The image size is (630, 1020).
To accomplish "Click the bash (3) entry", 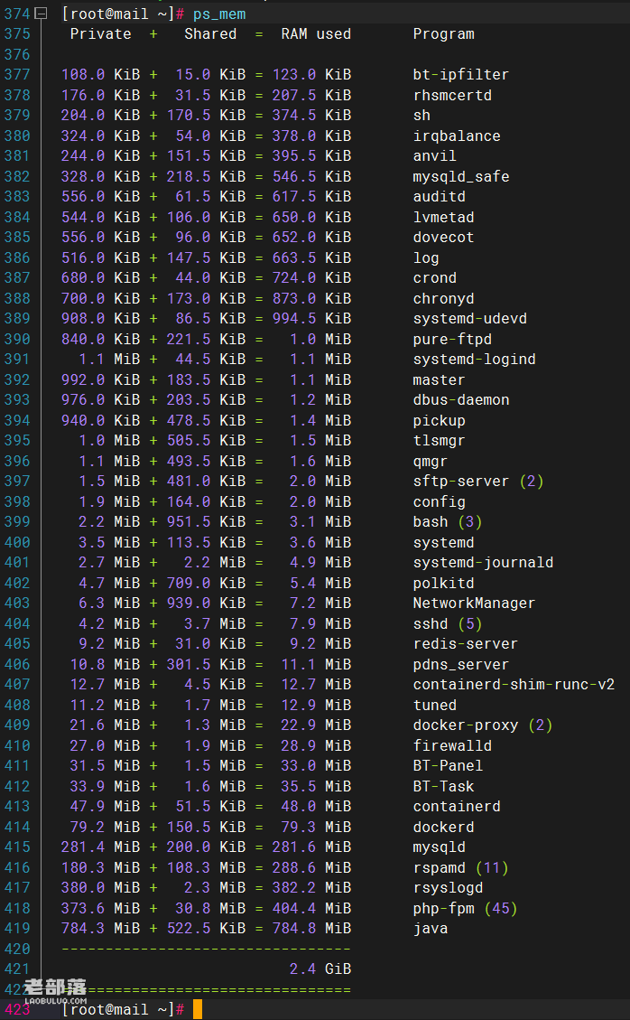I will click(448, 521).
